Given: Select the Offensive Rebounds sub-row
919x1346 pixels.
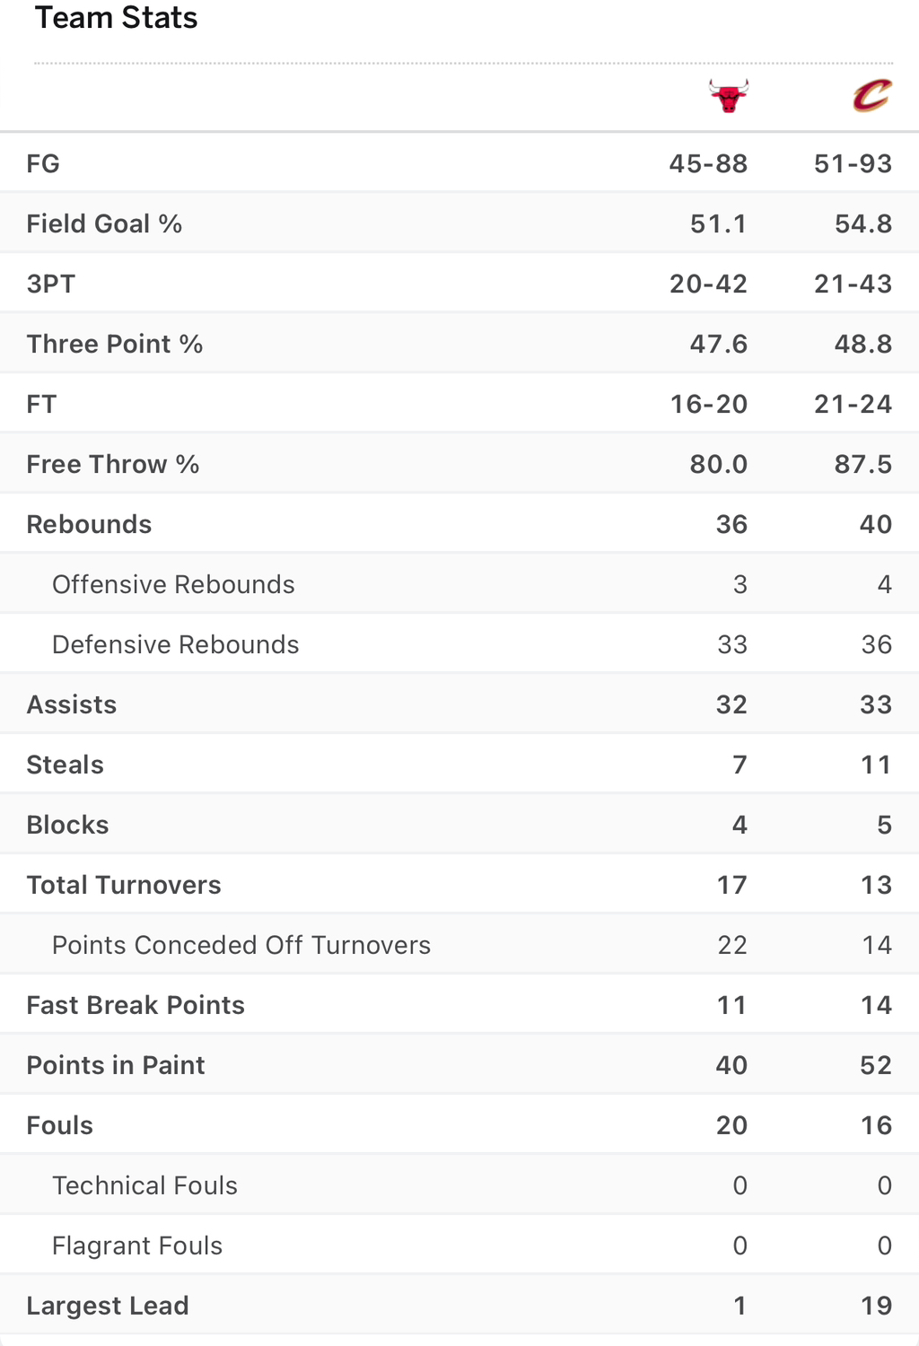Looking at the screenshot, I should tap(459, 584).
